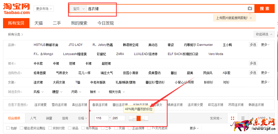Collapse filters with 收起筛选
278x134 pixels.
click(264, 34)
